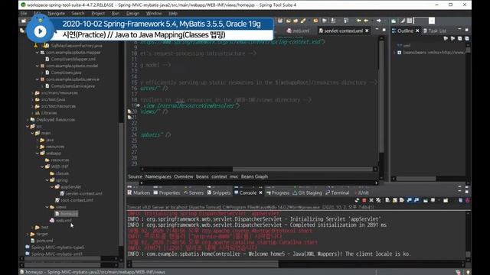Collapse the WEB-INF folder
This screenshot has width=490, height=275.
[42, 167]
